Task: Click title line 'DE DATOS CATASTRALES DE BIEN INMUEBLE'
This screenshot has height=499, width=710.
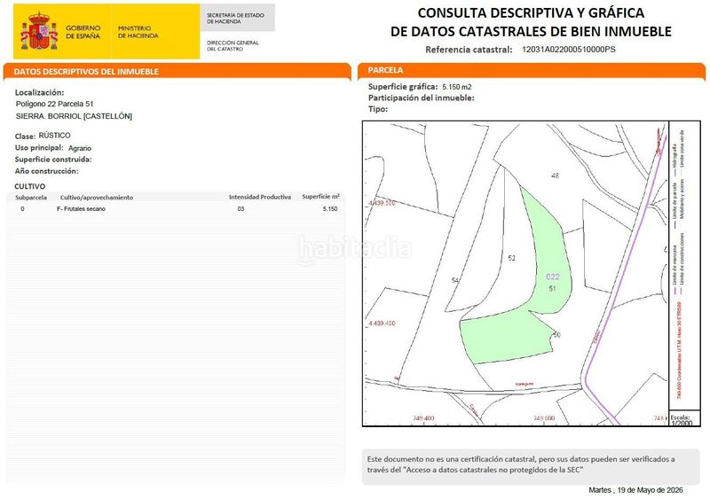Action: click(531, 32)
